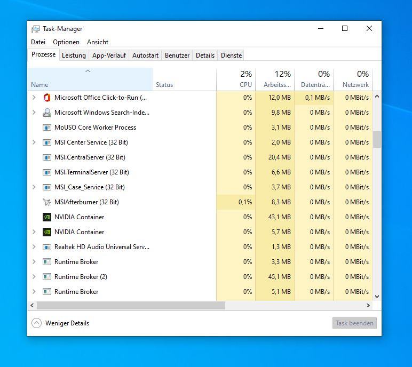The width and height of the screenshot is (412, 367).
Task: Click the vertical scrollbar up arrow
Action: (x=377, y=96)
